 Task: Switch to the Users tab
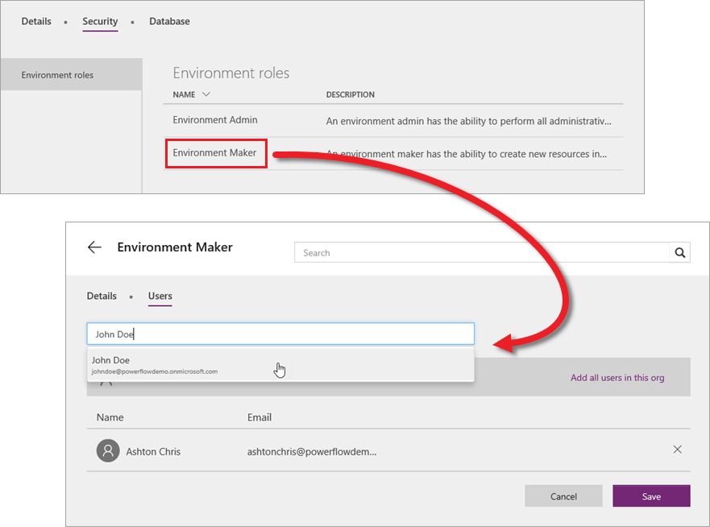[x=160, y=296]
